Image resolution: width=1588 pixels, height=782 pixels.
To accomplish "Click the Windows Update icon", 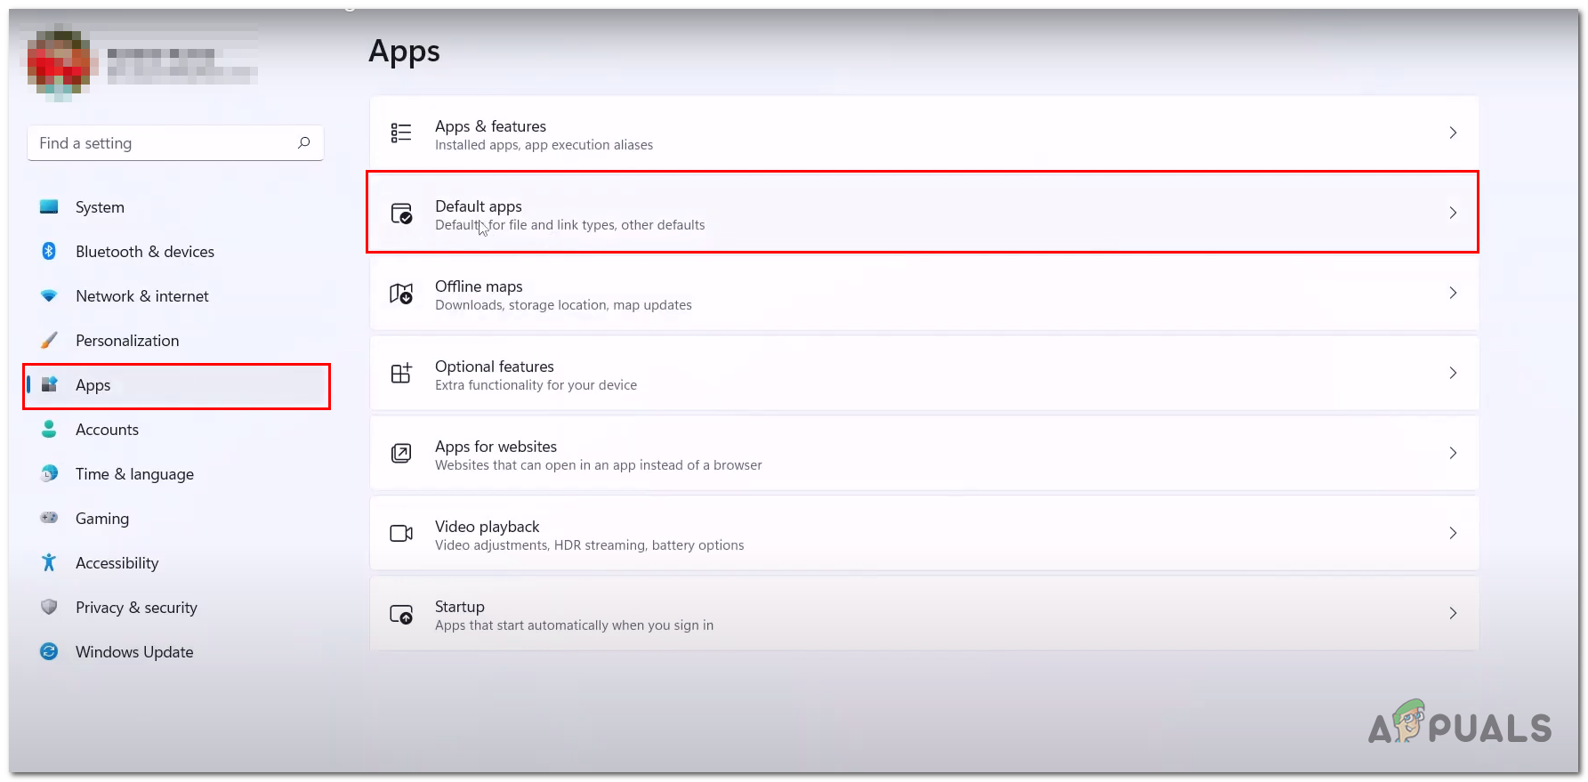I will (49, 652).
